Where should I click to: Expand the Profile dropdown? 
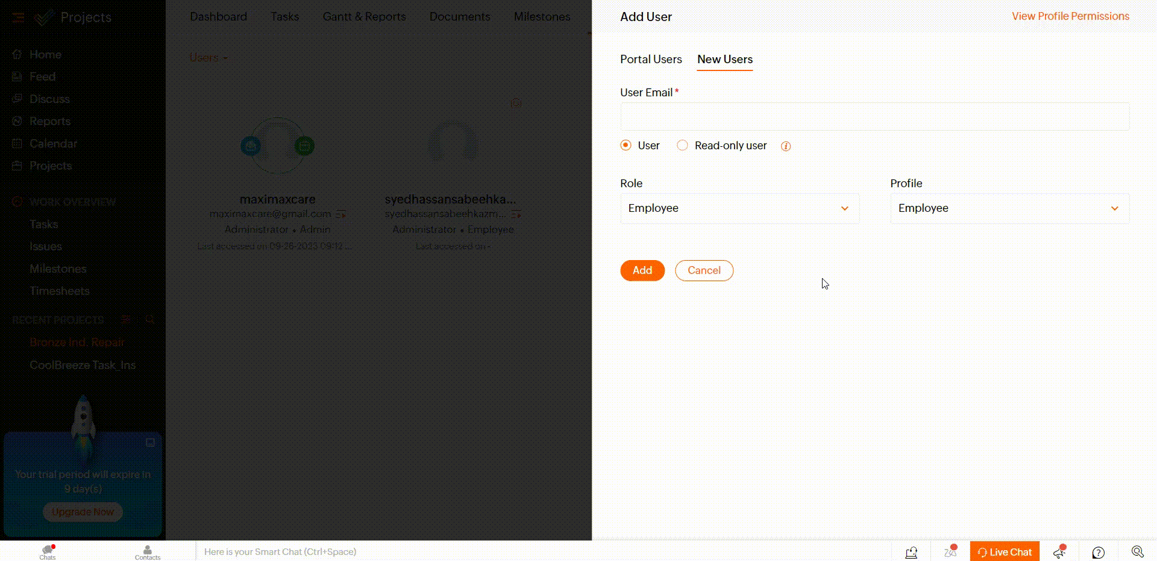[x=1009, y=208]
